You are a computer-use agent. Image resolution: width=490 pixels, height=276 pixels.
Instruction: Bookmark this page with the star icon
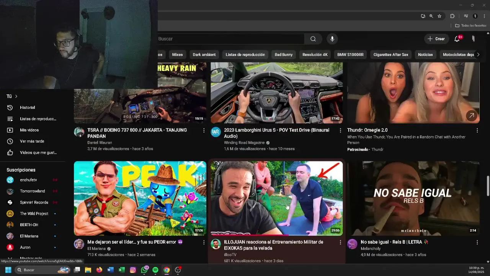pyautogui.click(x=439, y=16)
